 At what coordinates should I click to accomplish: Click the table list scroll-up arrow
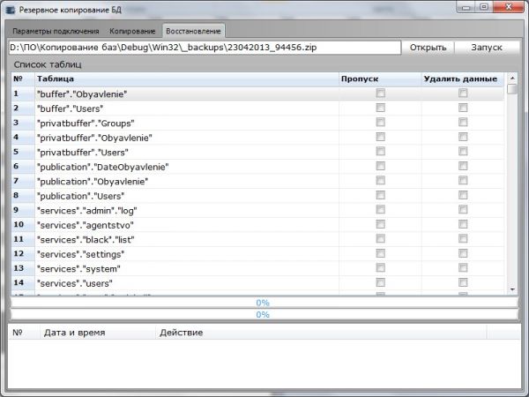tap(512, 78)
